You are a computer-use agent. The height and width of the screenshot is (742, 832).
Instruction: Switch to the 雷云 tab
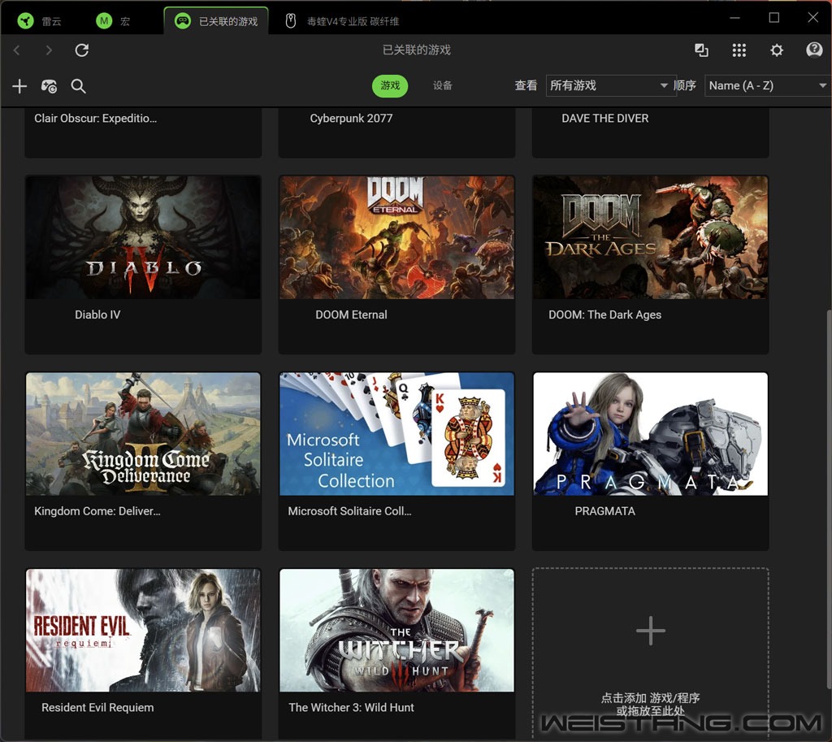40,21
